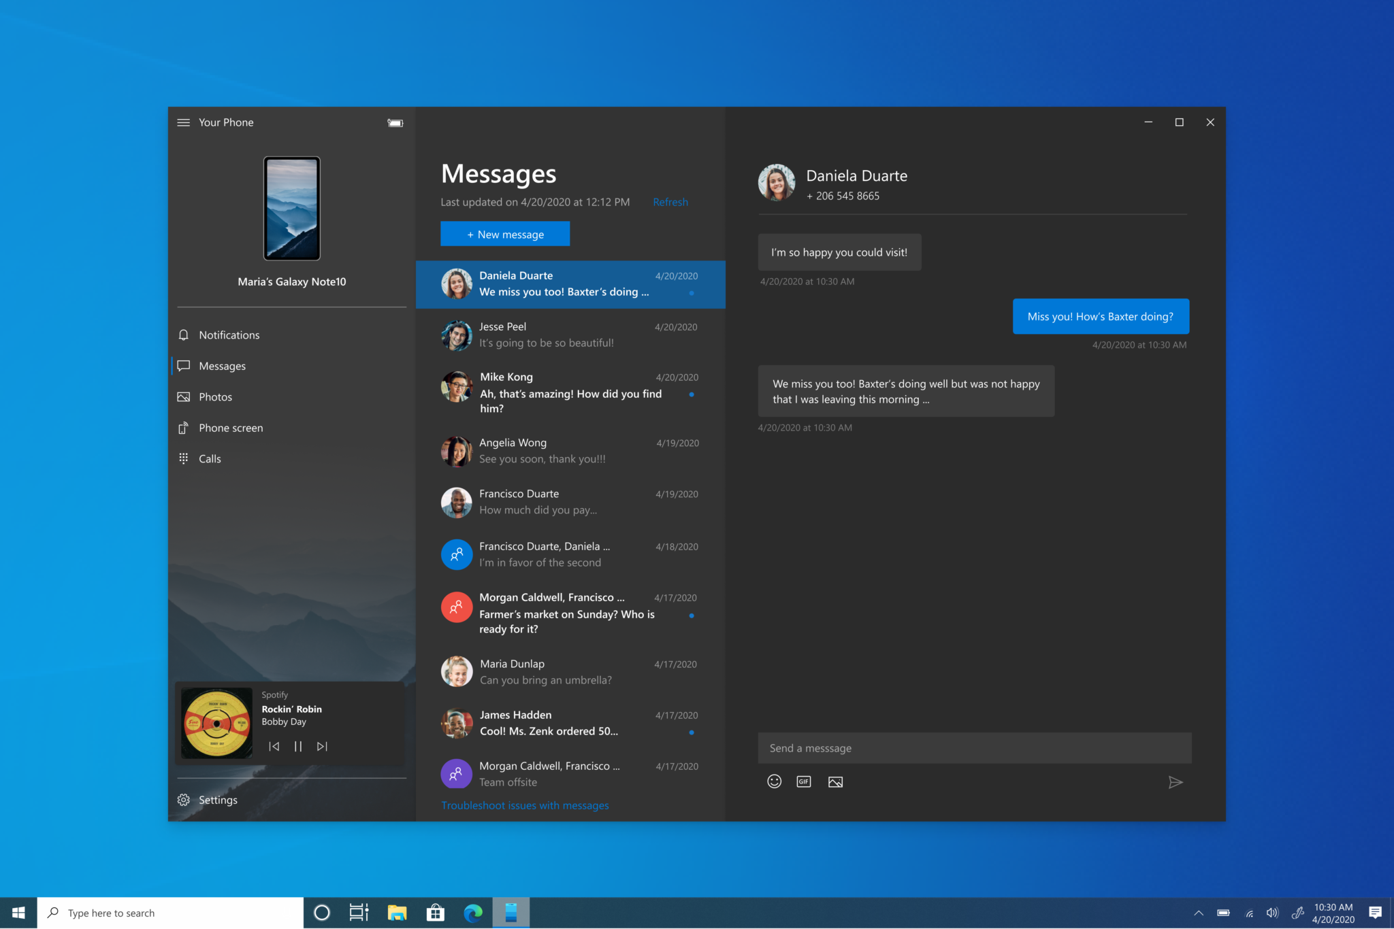Click the emoji icon in message toolbar
1394x929 pixels.
point(775,781)
